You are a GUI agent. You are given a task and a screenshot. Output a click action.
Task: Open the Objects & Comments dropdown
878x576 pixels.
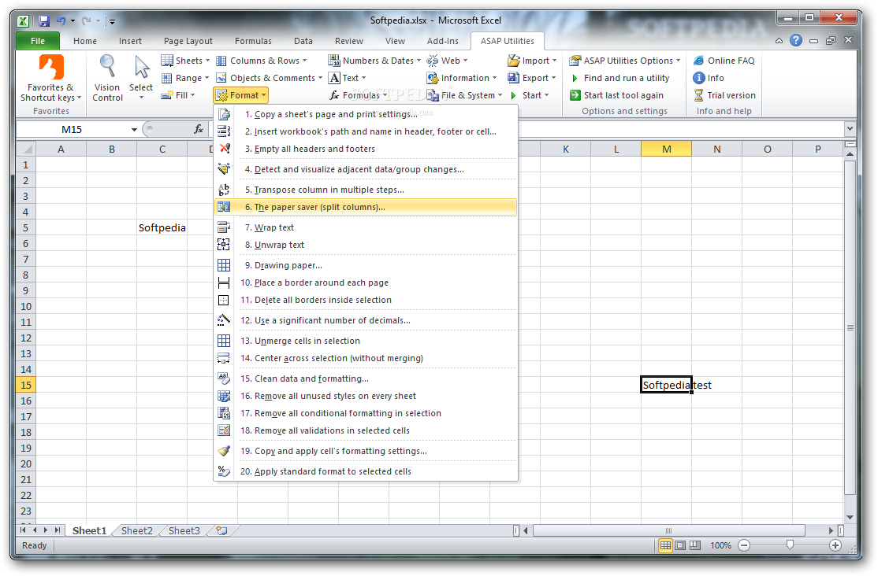coord(270,78)
